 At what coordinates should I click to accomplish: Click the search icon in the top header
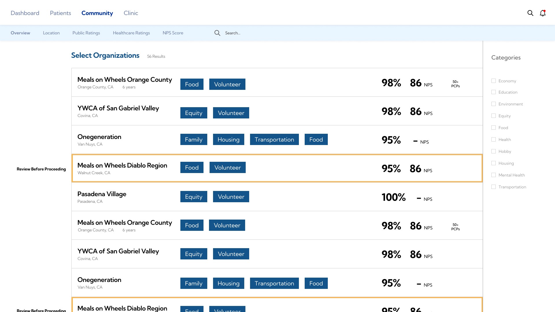(x=530, y=13)
